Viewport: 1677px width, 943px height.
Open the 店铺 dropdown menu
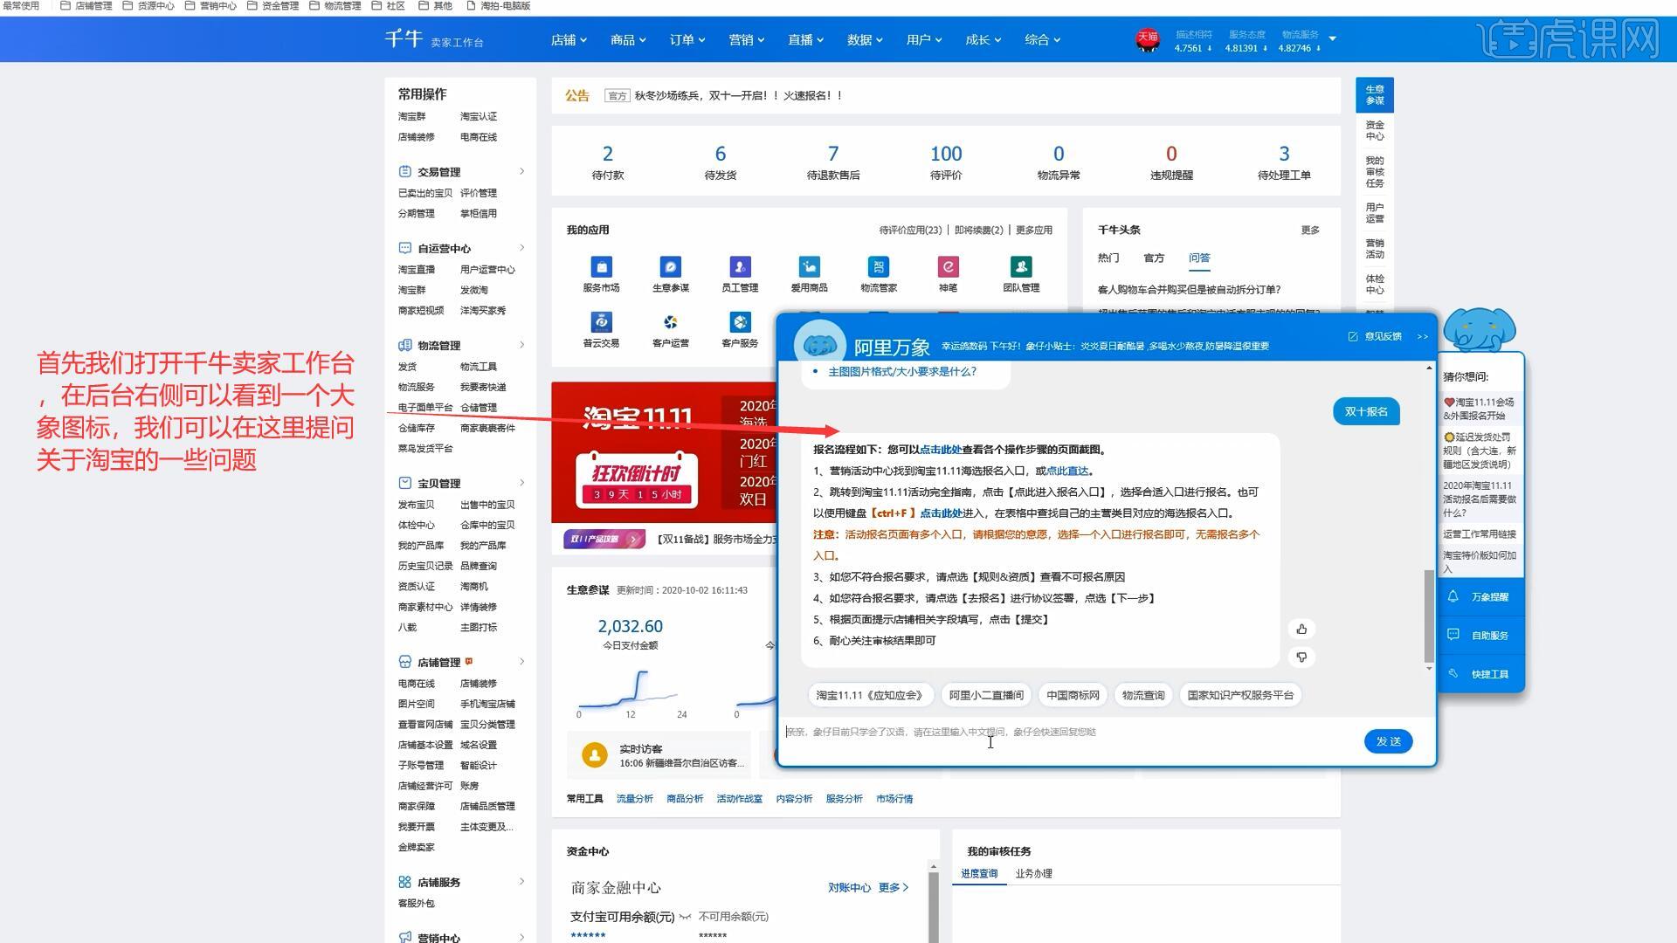pos(569,39)
